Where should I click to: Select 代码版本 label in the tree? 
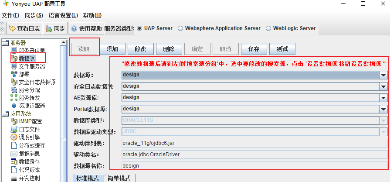[x=29, y=170]
